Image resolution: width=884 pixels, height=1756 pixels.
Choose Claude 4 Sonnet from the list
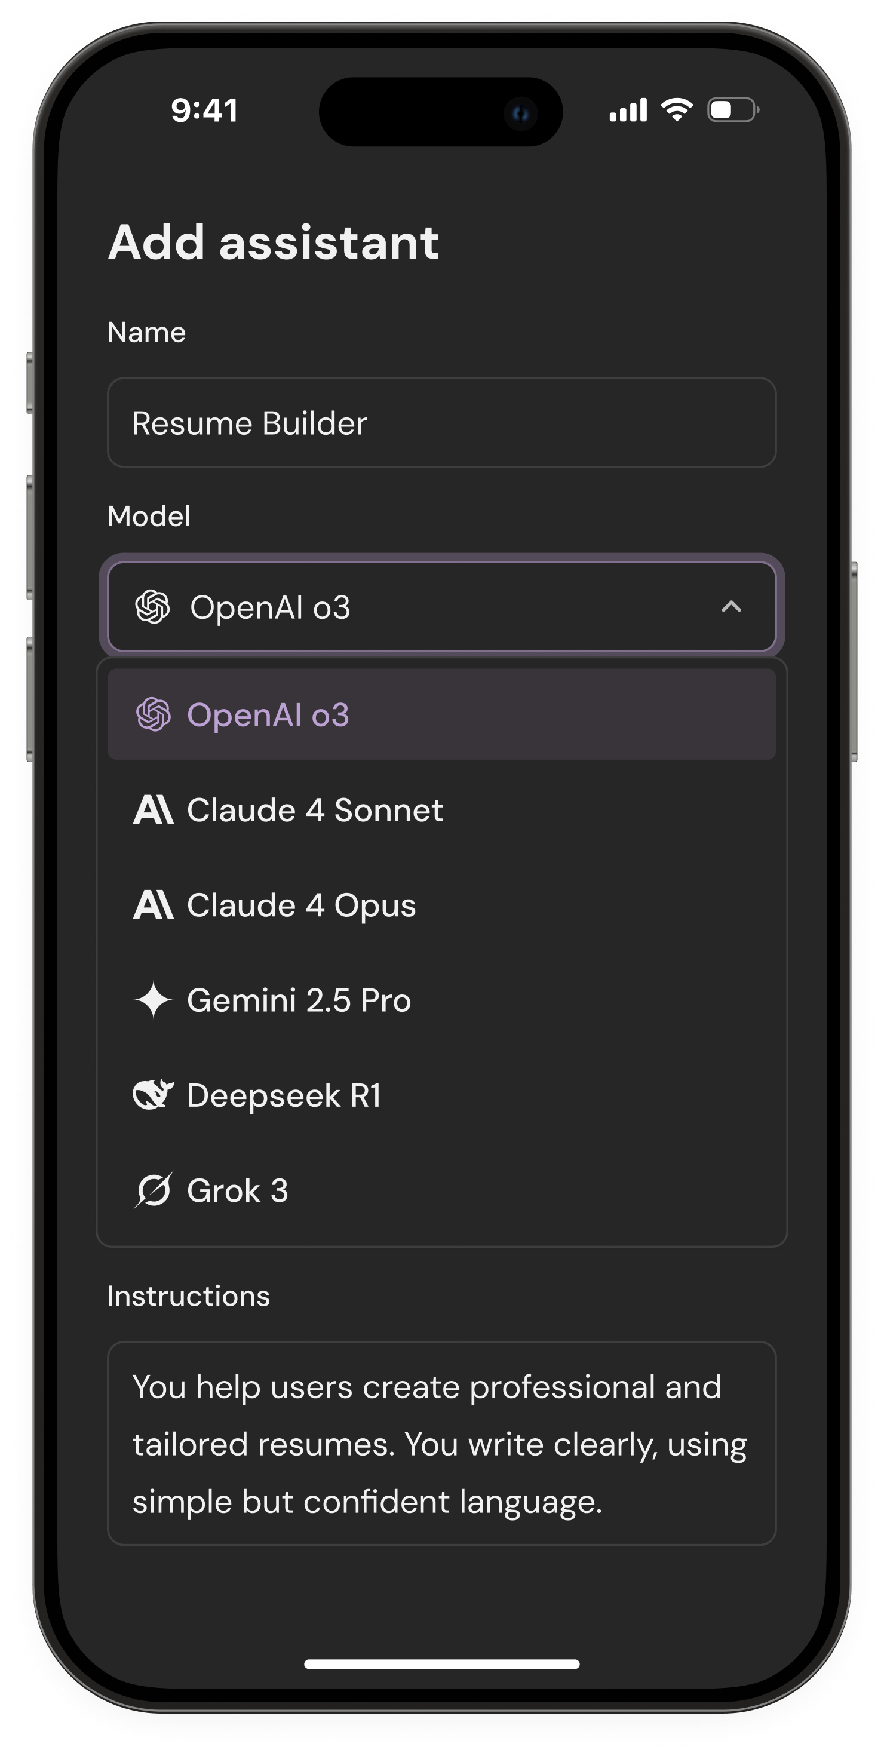point(441,810)
